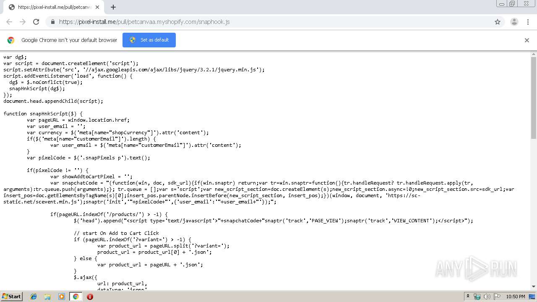537x302 pixels.
Task: Click the 'var currency' line
Action: [x=118, y=133]
